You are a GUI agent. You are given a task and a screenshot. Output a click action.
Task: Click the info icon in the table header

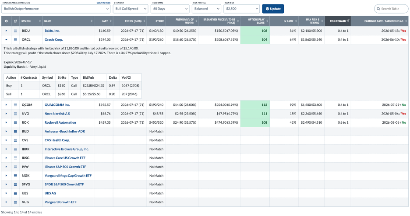[x=6, y=21]
